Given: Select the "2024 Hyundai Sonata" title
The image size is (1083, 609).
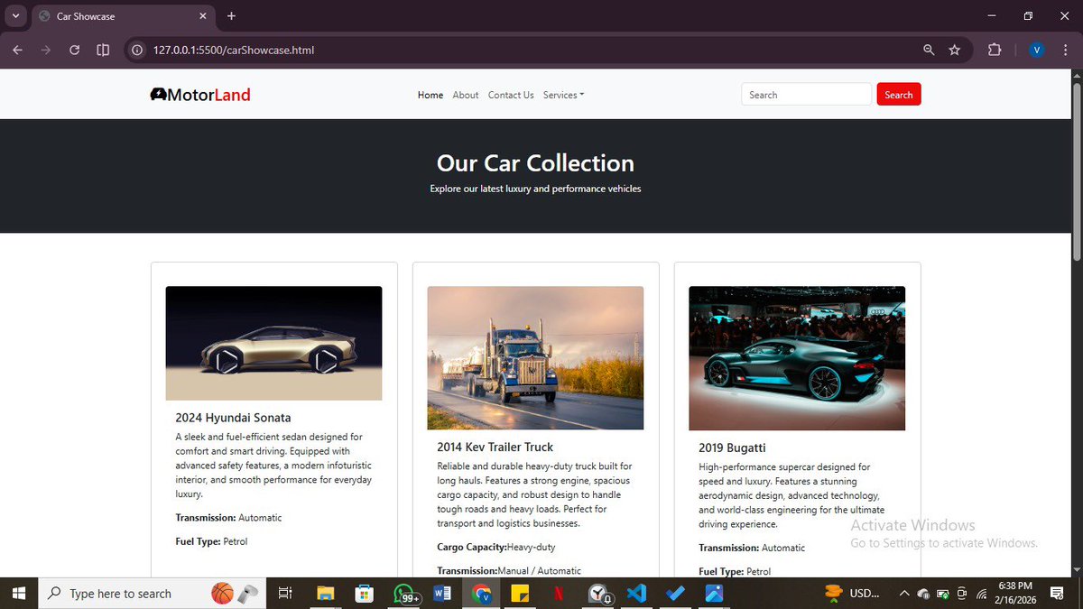Looking at the screenshot, I should pos(233,418).
